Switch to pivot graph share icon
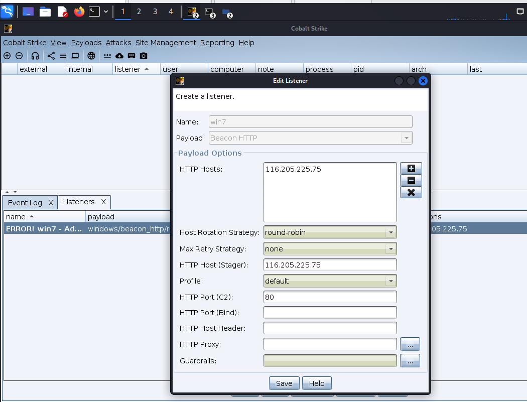 point(51,56)
